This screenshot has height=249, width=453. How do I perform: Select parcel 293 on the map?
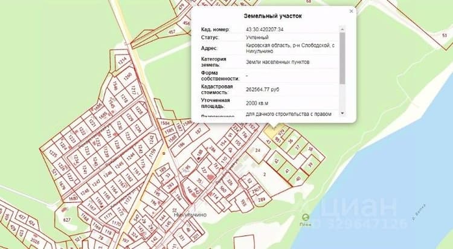(x=170, y=186)
